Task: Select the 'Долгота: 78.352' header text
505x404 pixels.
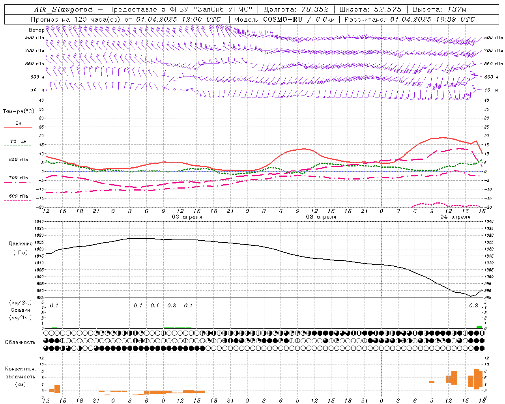Action: [296, 9]
